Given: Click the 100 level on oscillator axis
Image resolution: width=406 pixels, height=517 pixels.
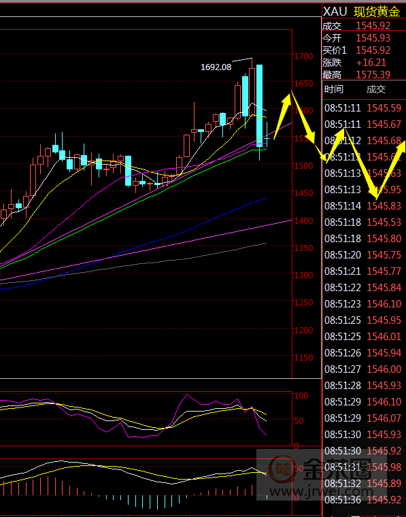Looking at the screenshot, I should [x=301, y=395].
